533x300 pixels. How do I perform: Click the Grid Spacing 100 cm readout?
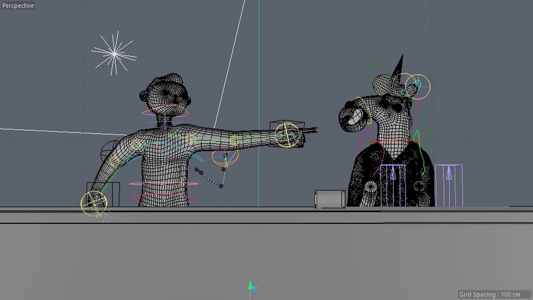point(489,294)
